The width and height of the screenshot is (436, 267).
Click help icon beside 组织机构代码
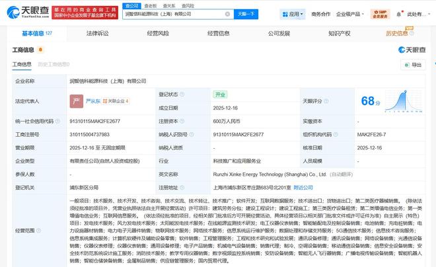[x=336, y=135]
